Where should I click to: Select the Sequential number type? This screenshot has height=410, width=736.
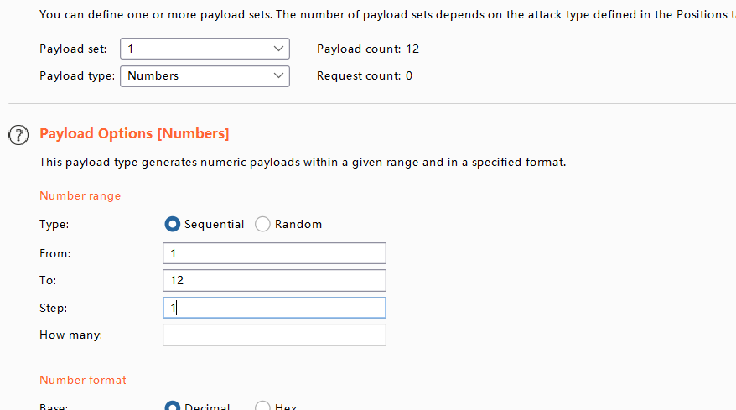(174, 224)
